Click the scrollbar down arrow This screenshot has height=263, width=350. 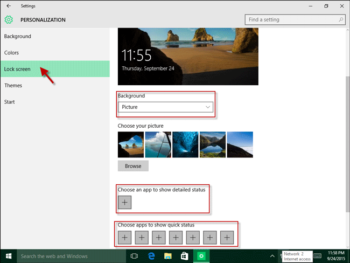[348, 247]
